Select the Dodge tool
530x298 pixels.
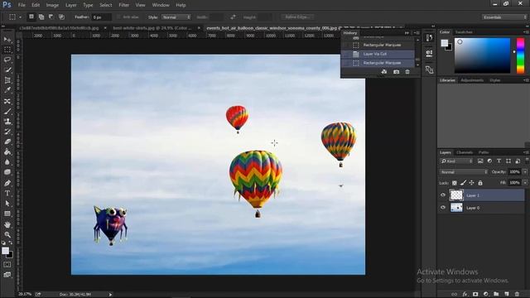[x=7, y=172]
